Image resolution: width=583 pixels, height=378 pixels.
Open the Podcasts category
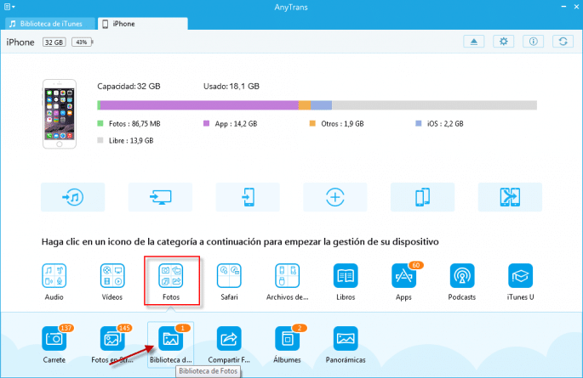462,277
